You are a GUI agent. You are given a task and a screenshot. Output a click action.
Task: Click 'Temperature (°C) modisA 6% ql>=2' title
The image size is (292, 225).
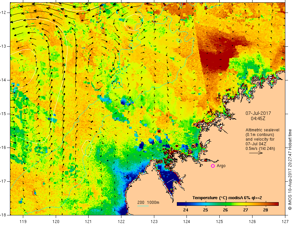pos(227,198)
